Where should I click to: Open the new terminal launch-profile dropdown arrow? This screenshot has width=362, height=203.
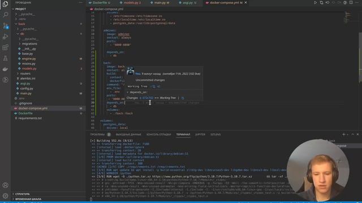(x=347, y=134)
